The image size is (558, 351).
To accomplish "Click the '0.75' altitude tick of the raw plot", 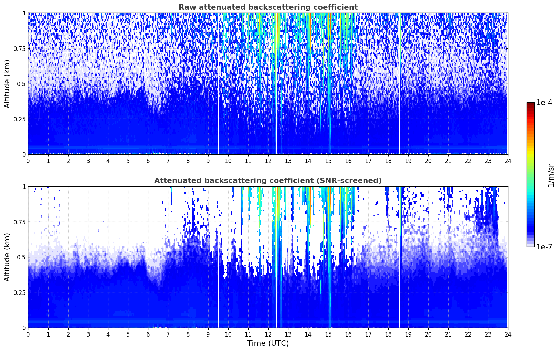I will (x=20, y=49).
